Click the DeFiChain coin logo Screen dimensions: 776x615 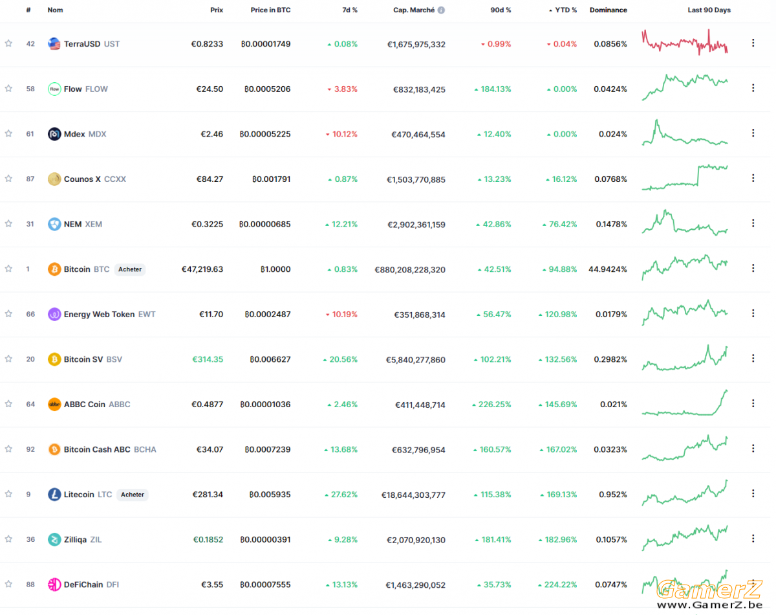pyautogui.click(x=54, y=585)
